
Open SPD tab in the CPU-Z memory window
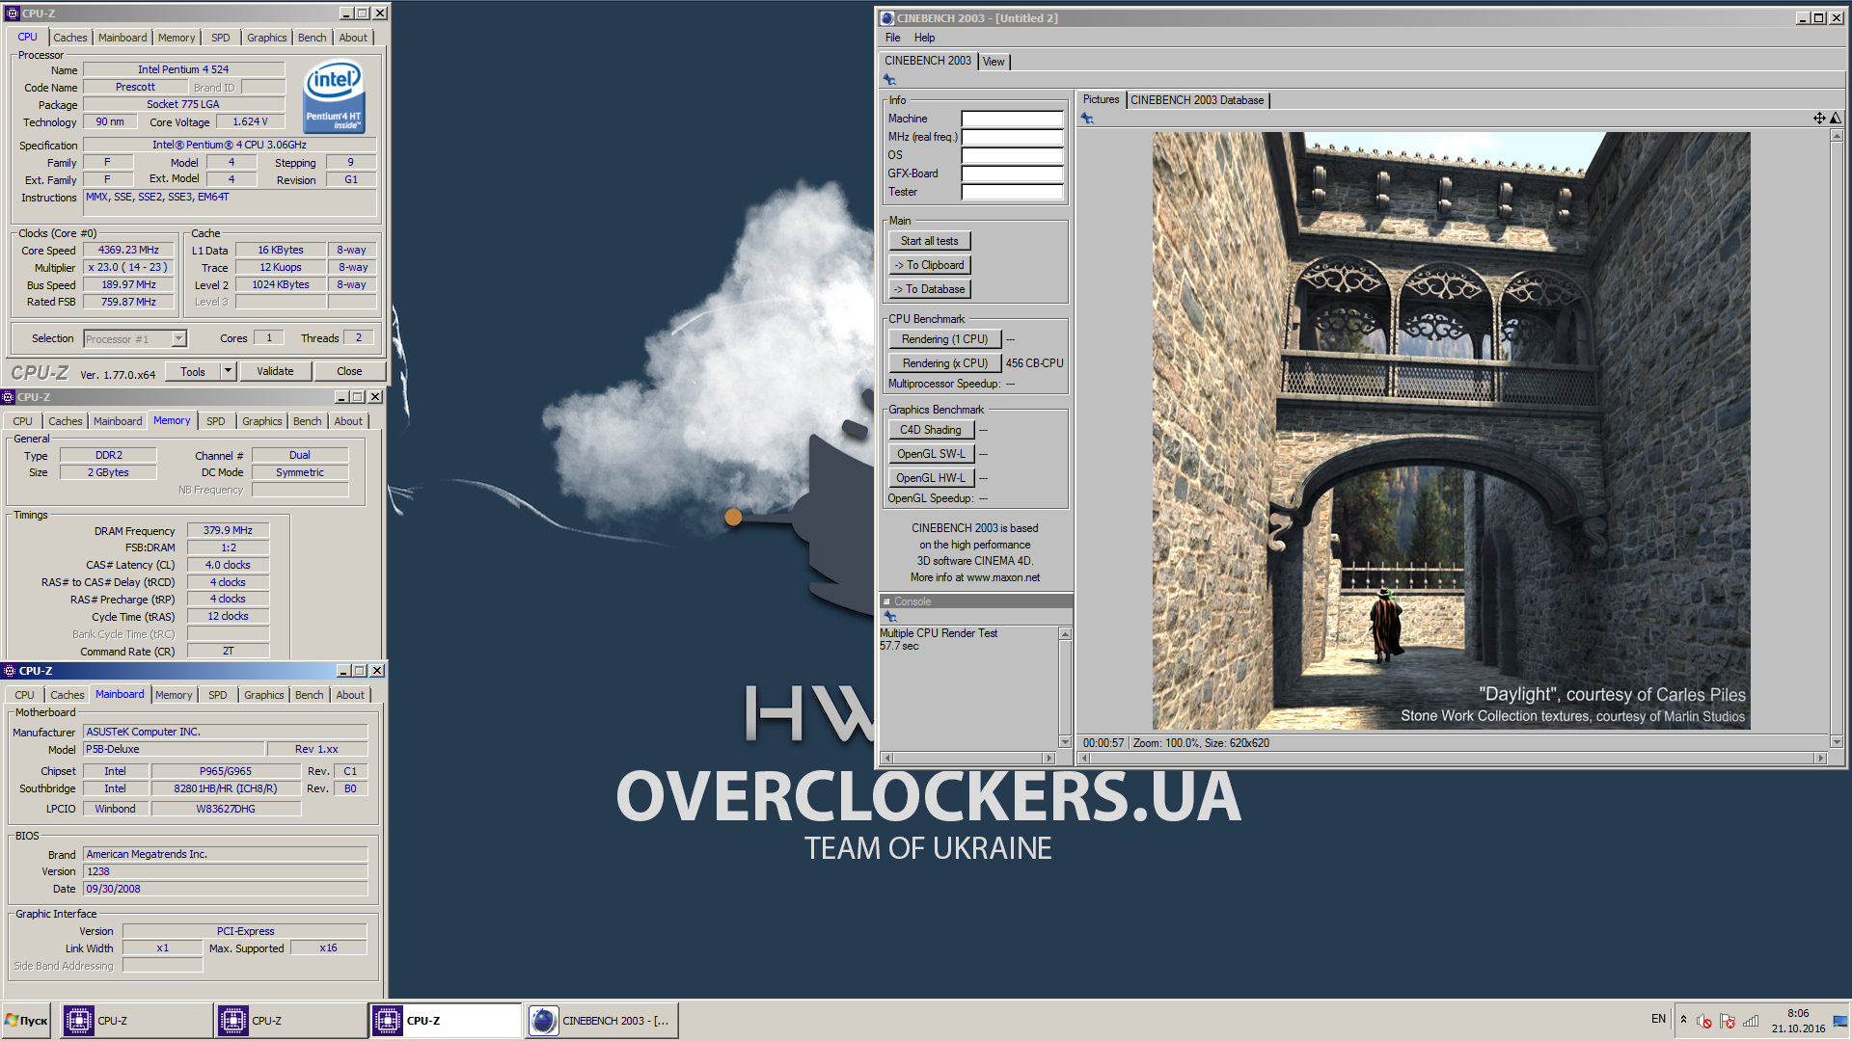tap(216, 421)
